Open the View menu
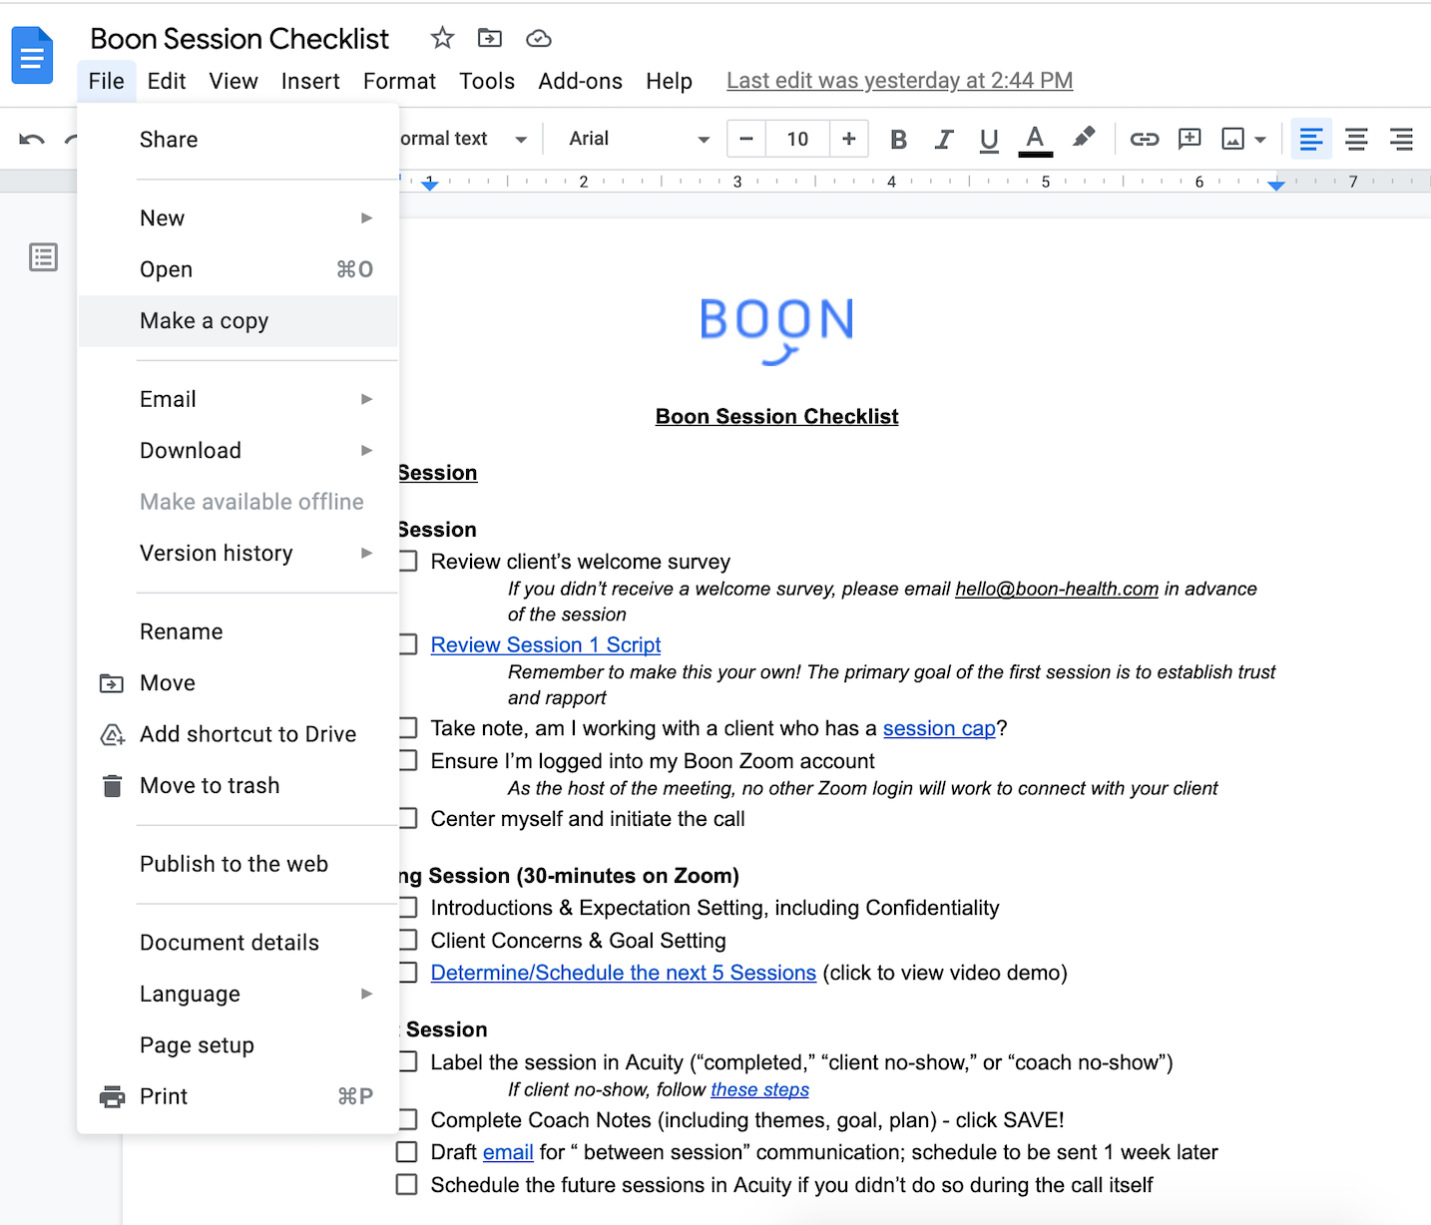The image size is (1431, 1225). coord(234,81)
